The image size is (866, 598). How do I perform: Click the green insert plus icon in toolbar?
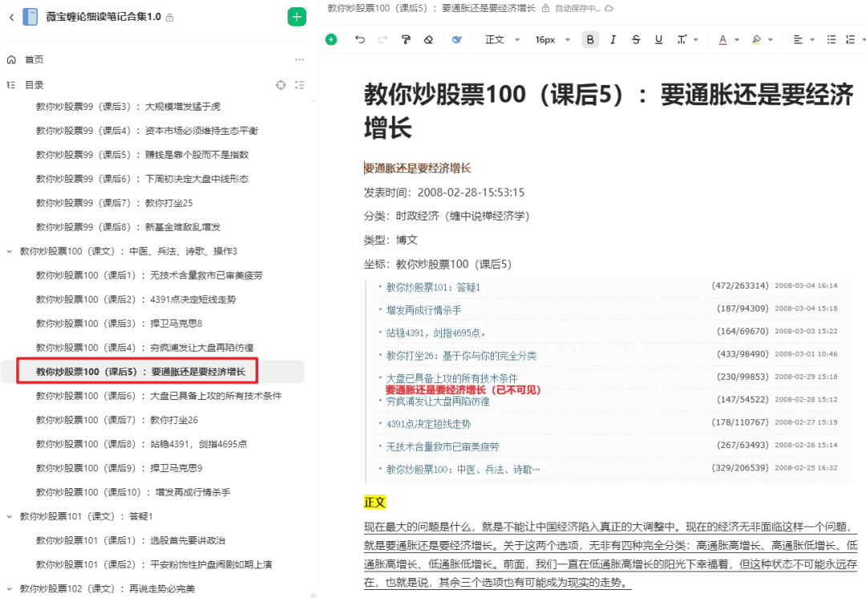click(x=331, y=39)
